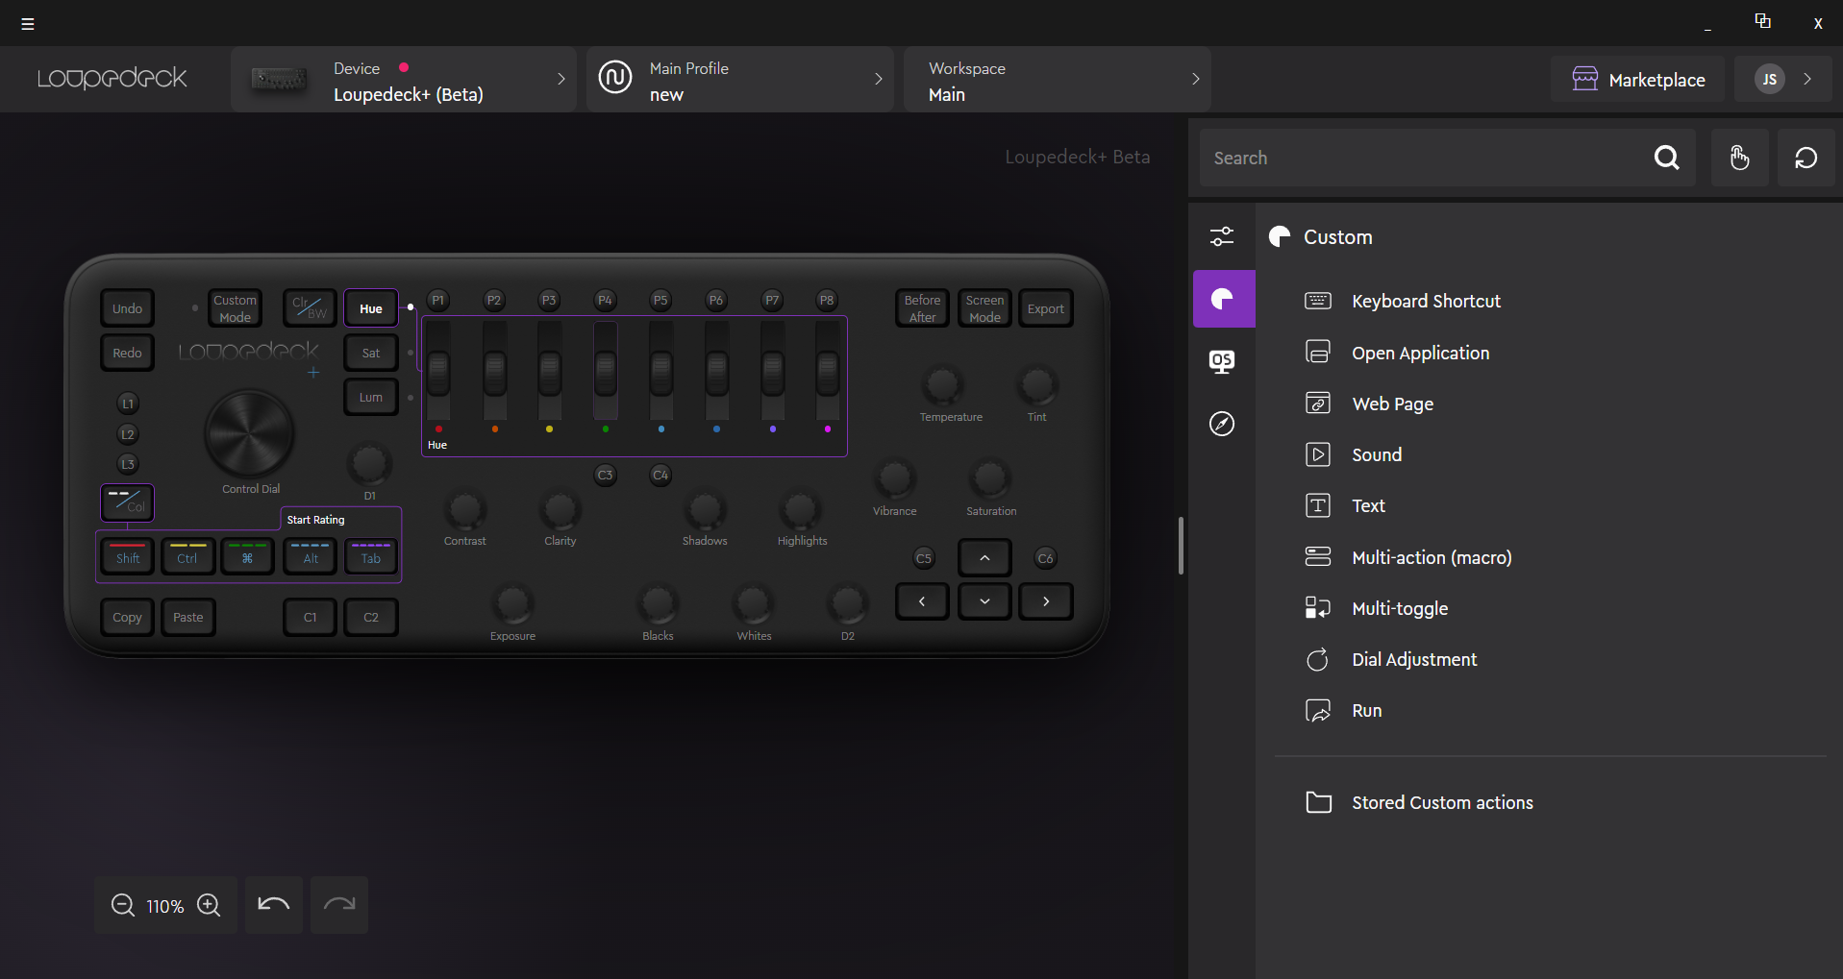Zoom out the device view
Viewport: 1843px width, 979px height.
pyautogui.click(x=123, y=905)
